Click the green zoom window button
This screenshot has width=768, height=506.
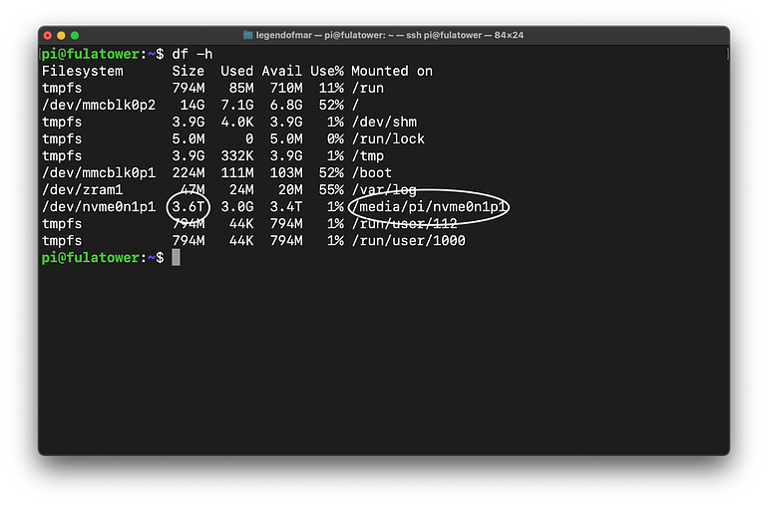75,35
